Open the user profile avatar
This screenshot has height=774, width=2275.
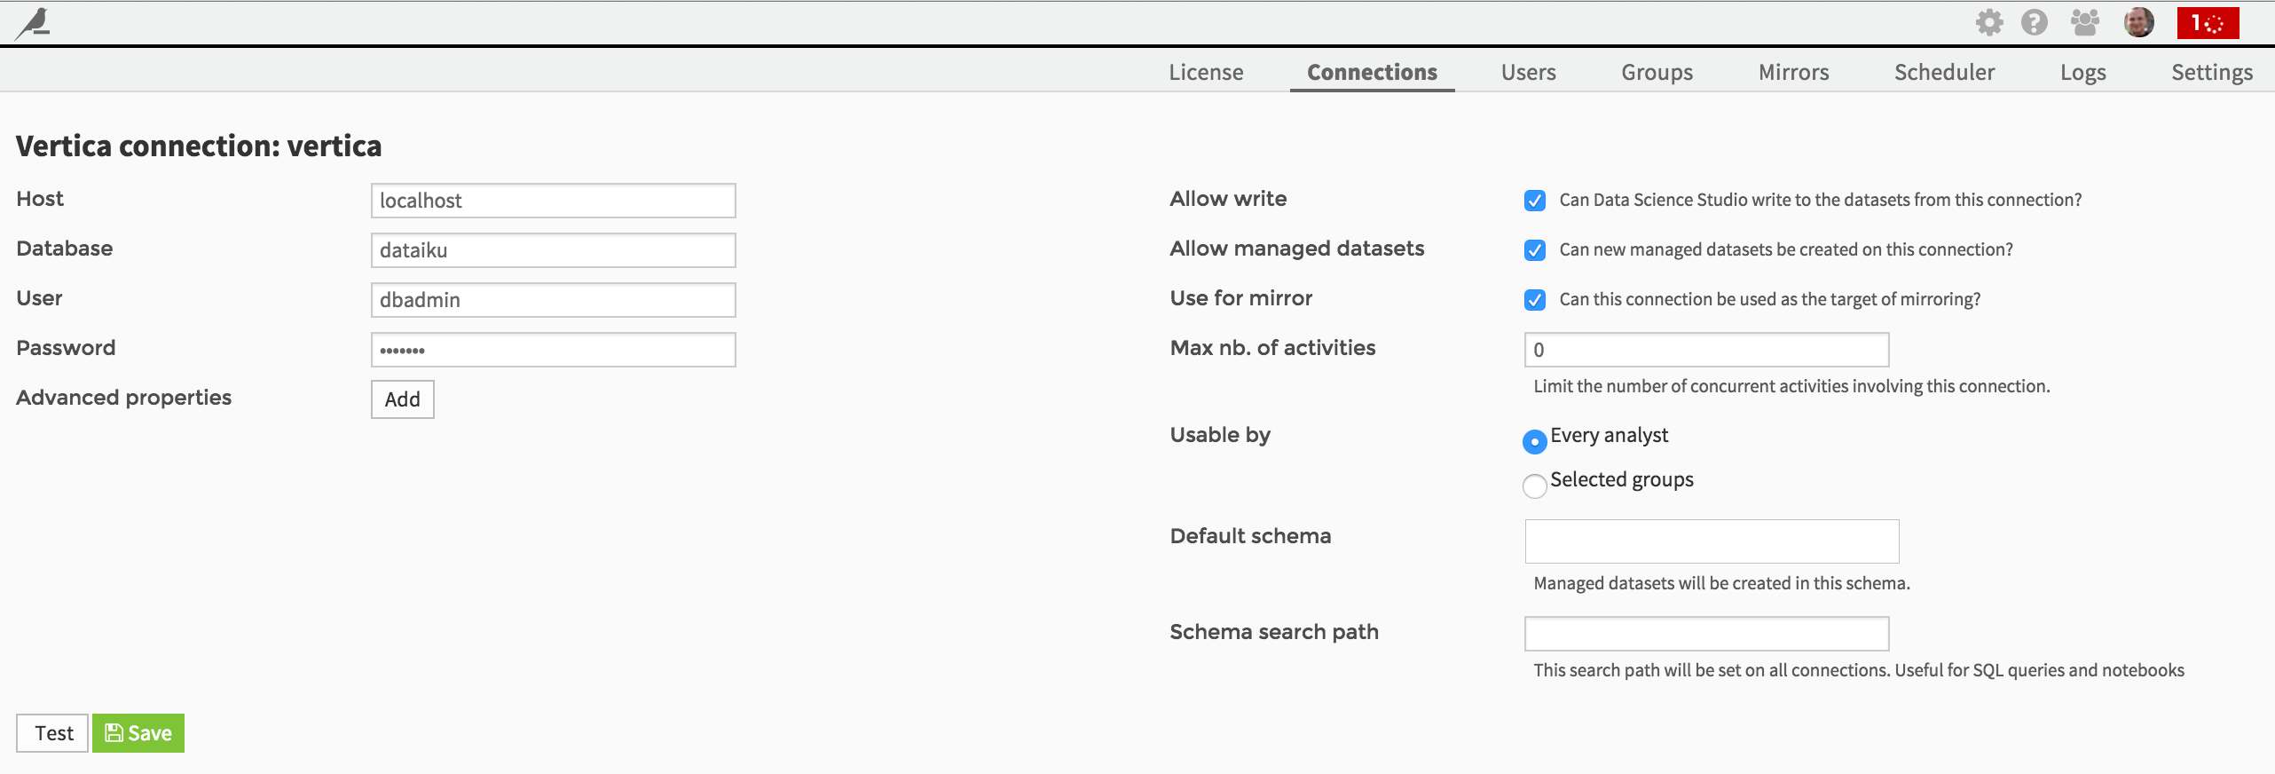pos(2139,22)
